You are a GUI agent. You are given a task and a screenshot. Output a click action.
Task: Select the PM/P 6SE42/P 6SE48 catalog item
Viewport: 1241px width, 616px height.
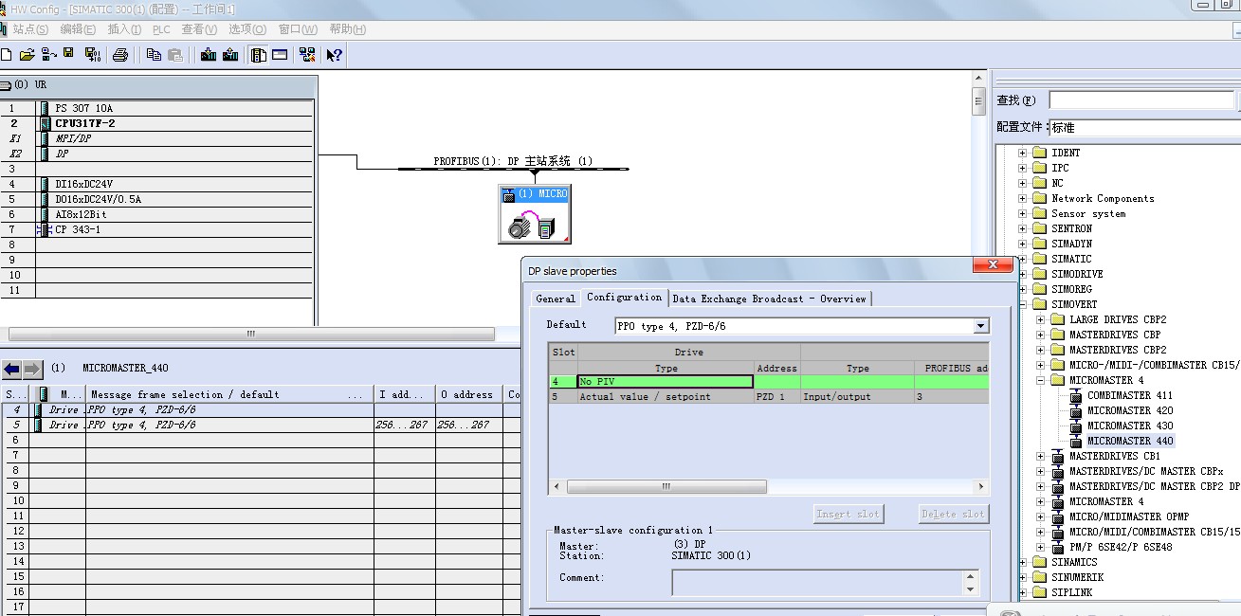[x=1121, y=547]
